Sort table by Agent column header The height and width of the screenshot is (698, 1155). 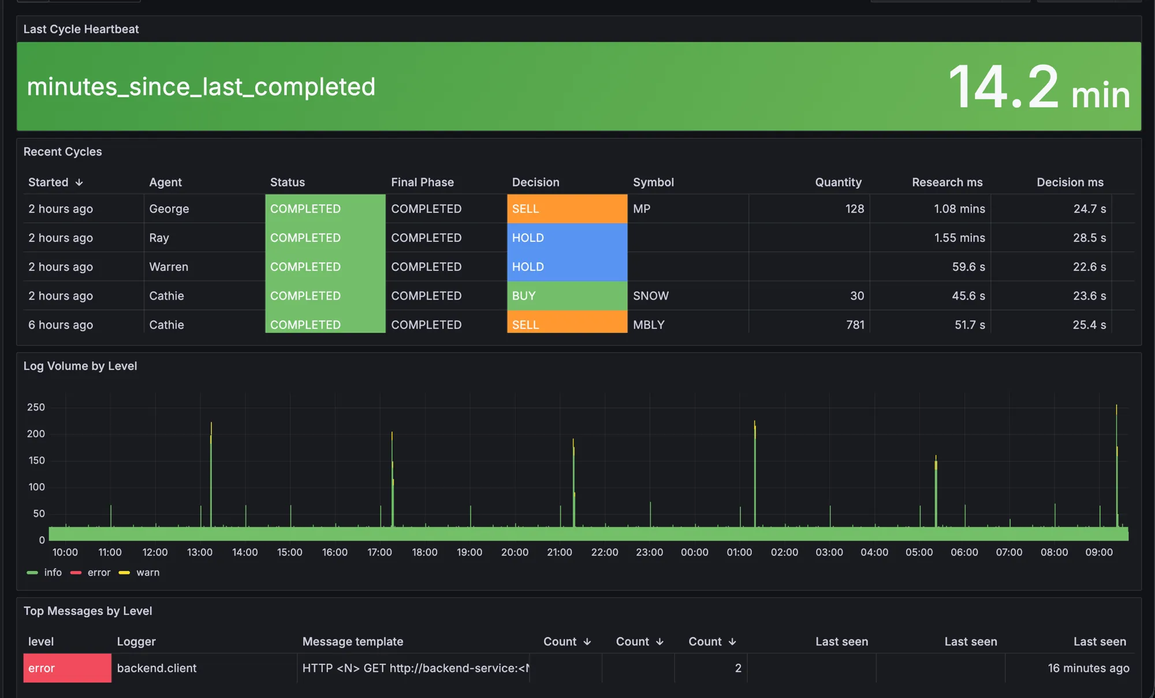165,182
